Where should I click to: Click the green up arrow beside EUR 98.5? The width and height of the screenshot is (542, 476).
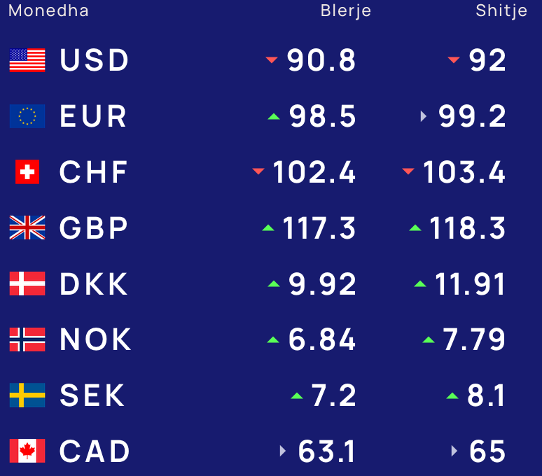pyautogui.click(x=274, y=116)
